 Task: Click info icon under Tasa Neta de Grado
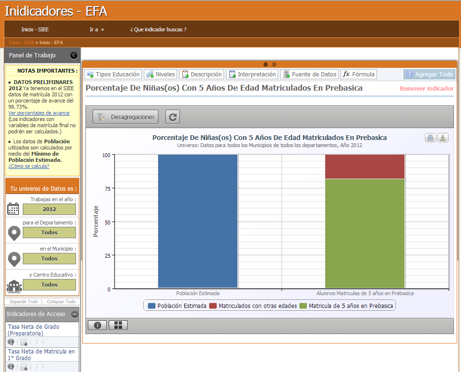[x=11, y=342]
